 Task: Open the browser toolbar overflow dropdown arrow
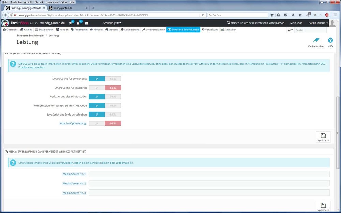click(x=320, y=15)
